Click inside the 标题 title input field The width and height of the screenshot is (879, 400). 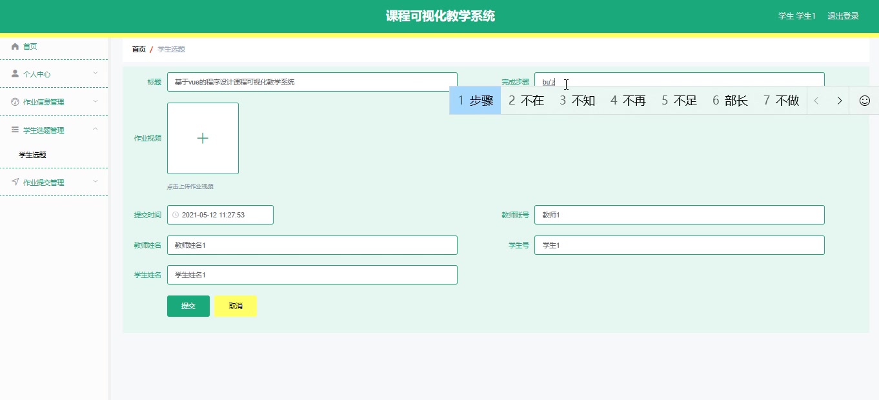[312, 82]
